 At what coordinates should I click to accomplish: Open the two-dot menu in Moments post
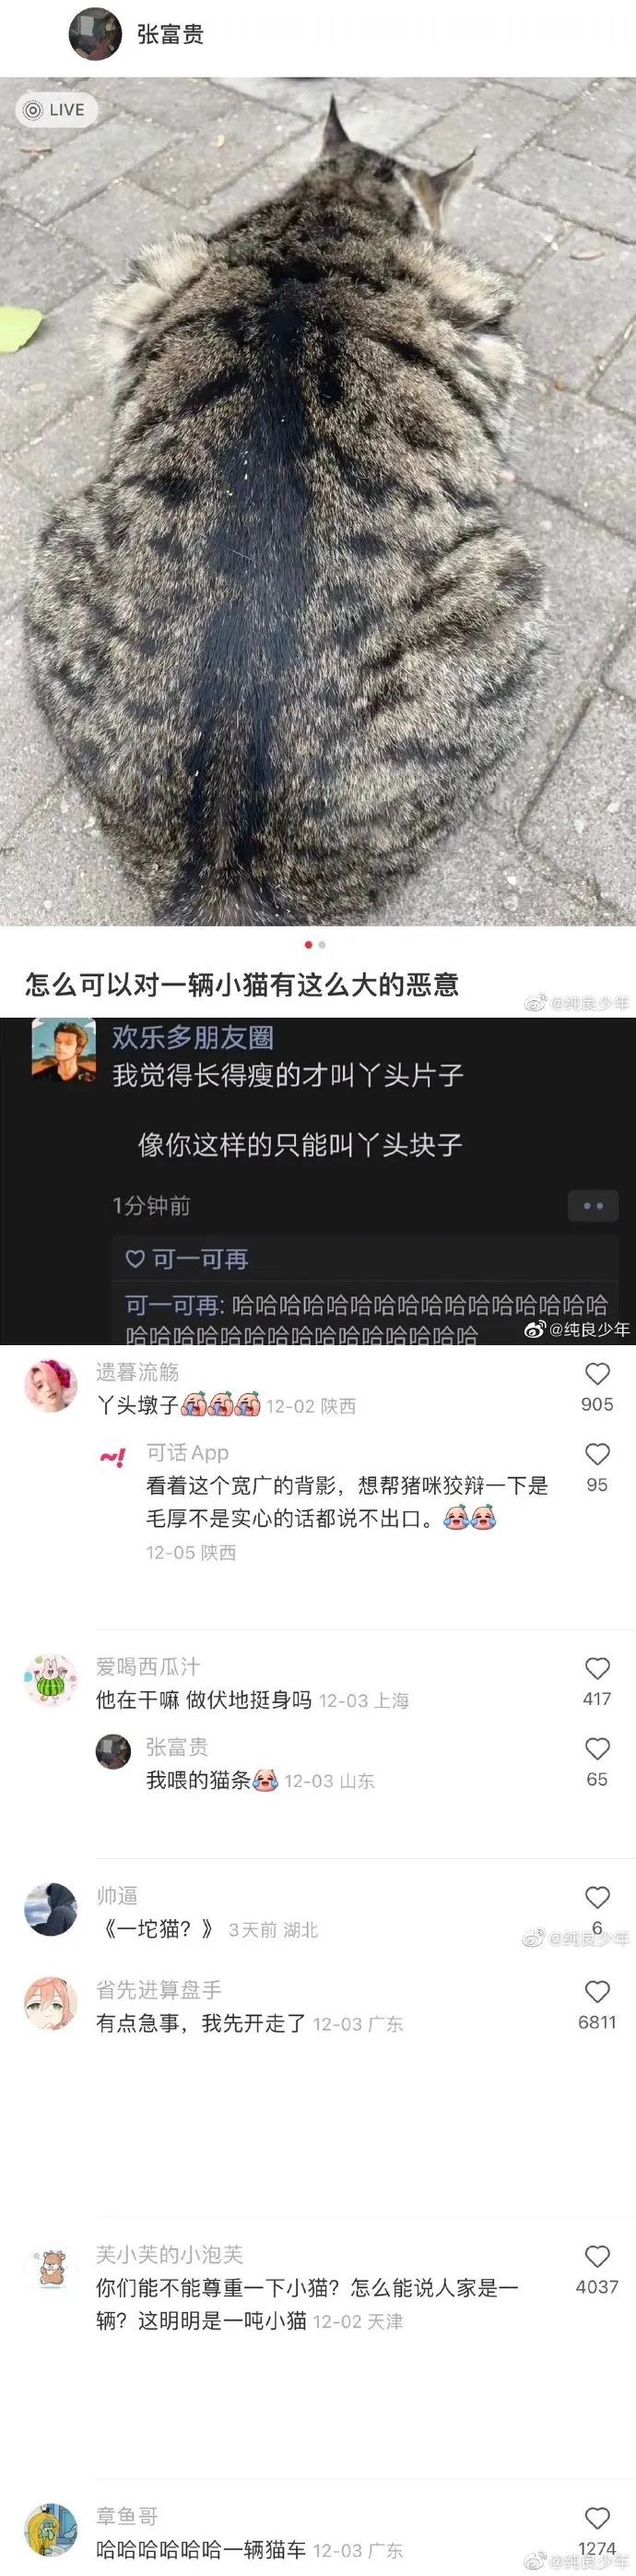pyautogui.click(x=593, y=1206)
